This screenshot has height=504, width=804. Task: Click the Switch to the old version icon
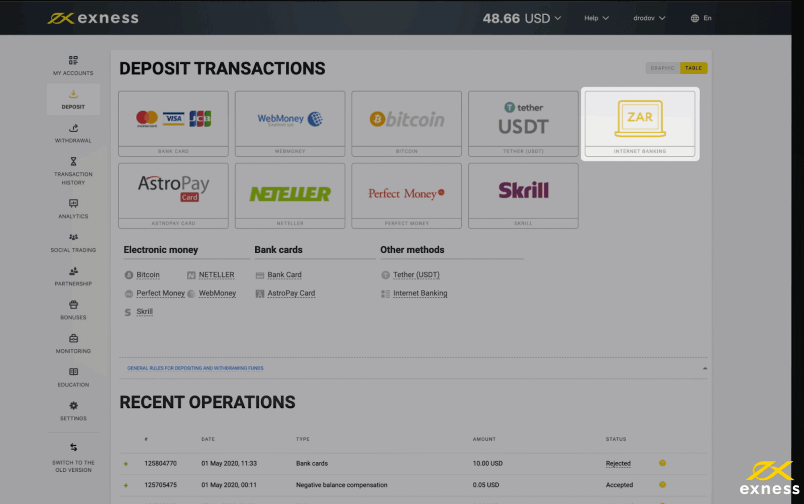pos(73,447)
